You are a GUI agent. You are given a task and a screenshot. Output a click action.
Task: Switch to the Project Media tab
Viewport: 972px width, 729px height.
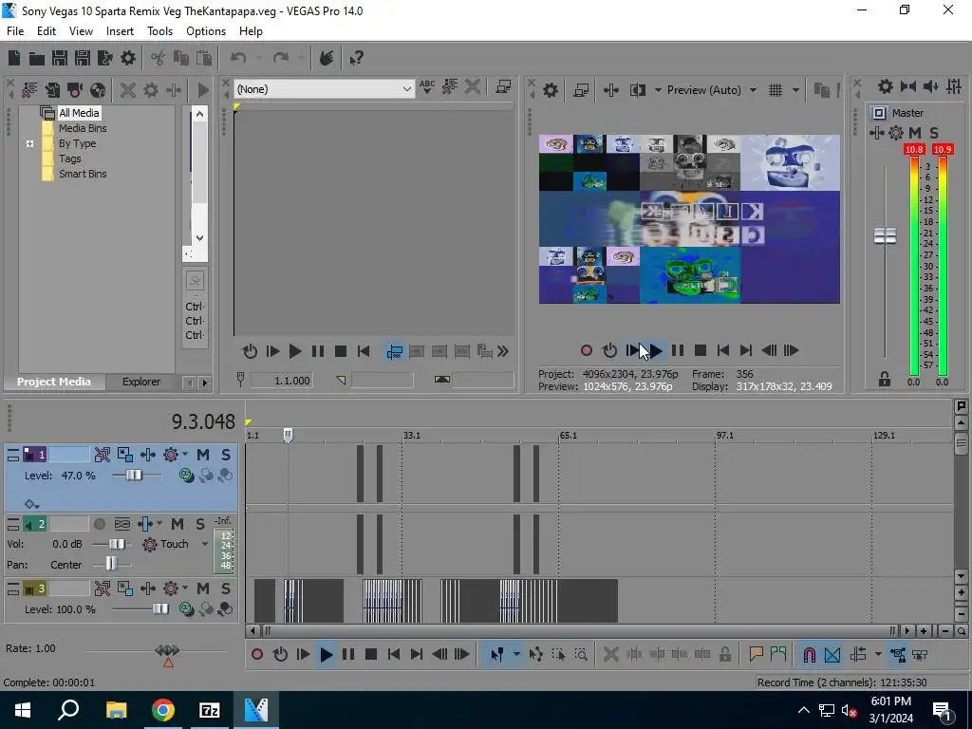[x=53, y=382]
